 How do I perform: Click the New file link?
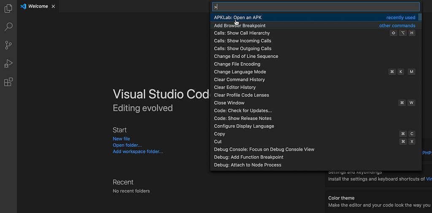pyautogui.click(x=121, y=139)
